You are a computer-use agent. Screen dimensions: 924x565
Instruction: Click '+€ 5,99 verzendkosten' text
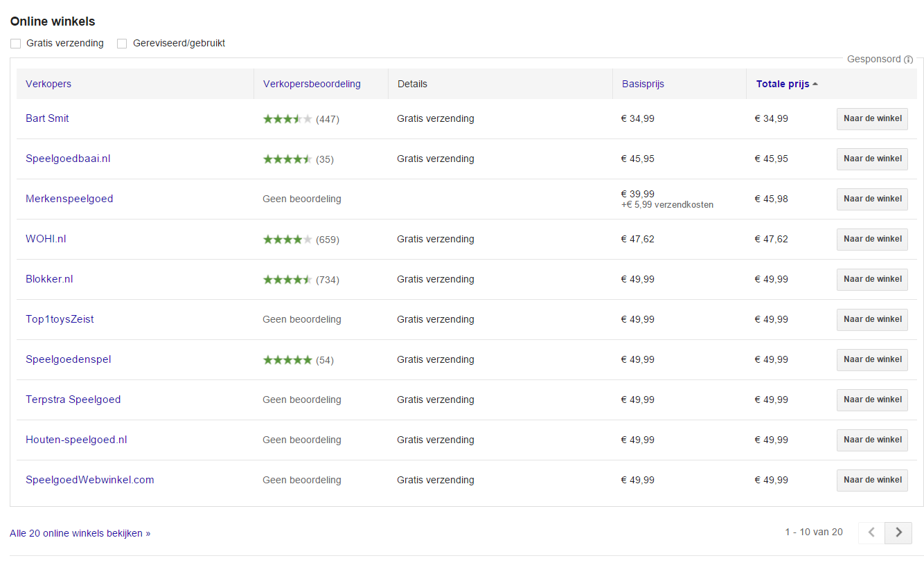[667, 205]
